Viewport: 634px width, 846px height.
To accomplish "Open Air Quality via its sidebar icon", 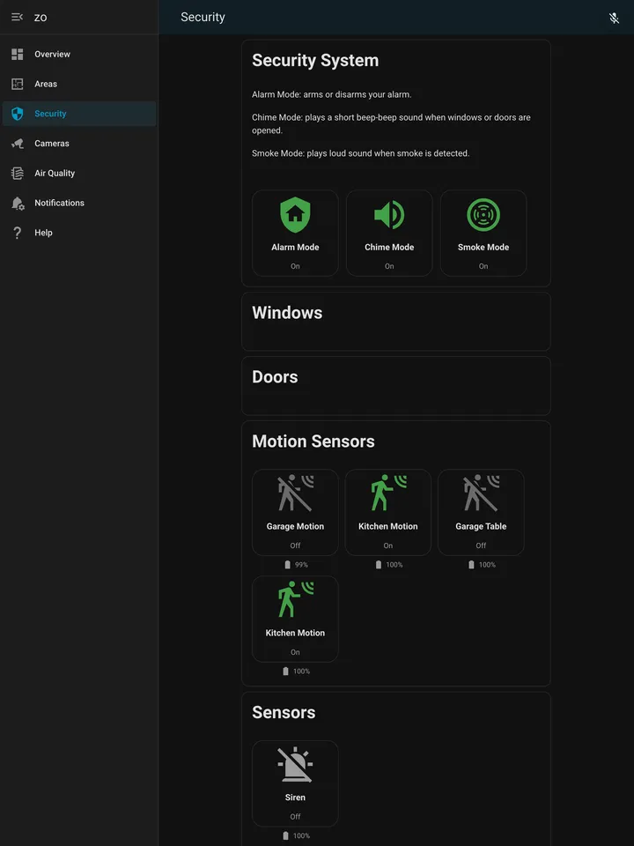I will [18, 174].
